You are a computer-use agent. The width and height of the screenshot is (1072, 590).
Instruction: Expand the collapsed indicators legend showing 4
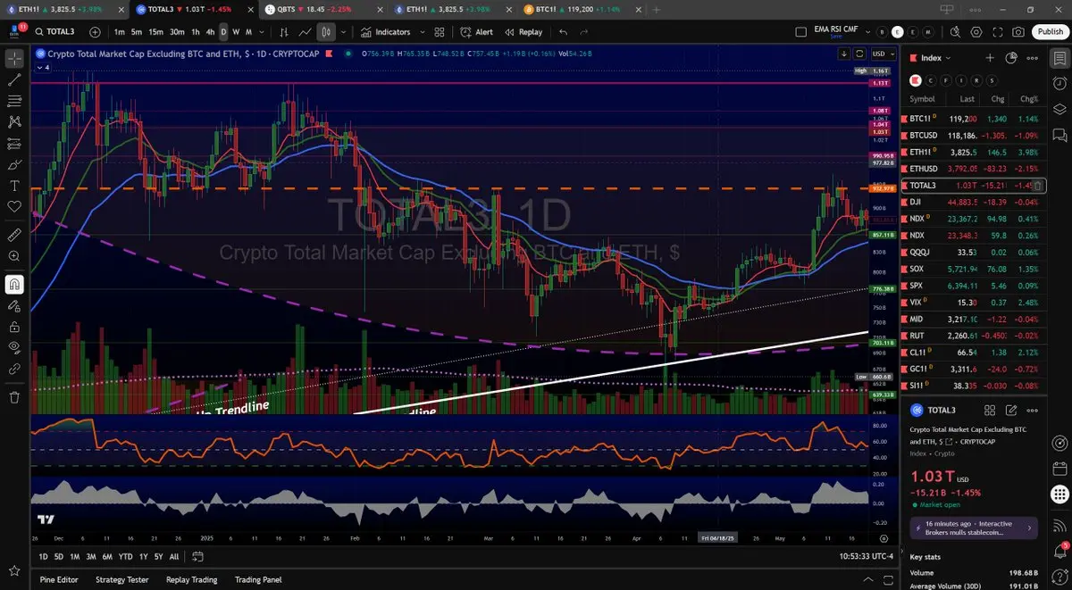coord(43,66)
